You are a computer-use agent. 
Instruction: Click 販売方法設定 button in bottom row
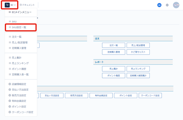(77, 96)
